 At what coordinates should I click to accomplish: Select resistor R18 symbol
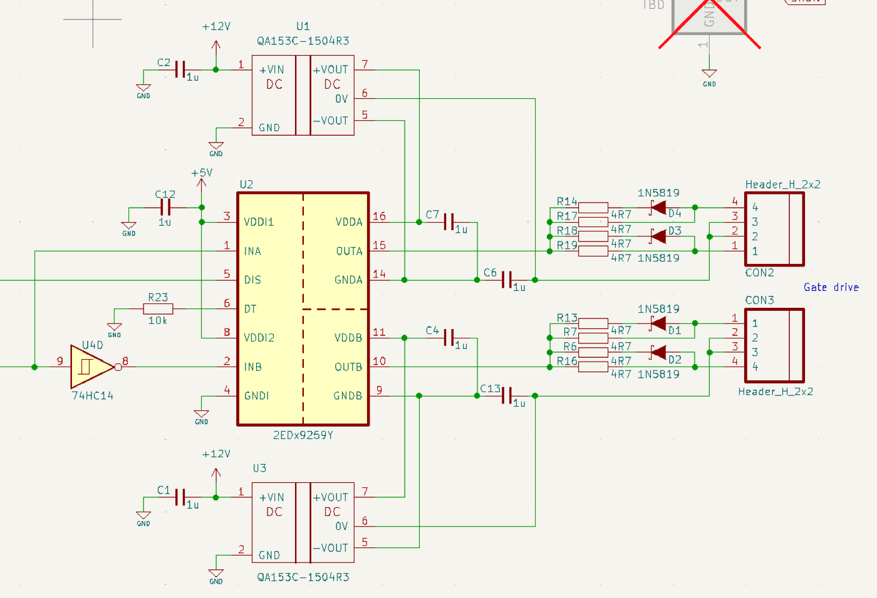[593, 236]
